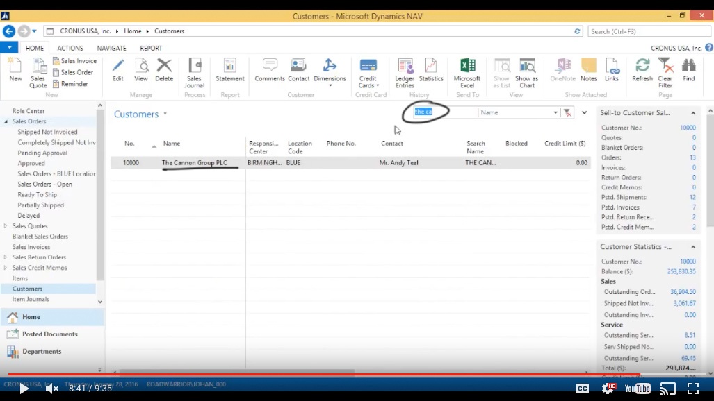Create a Sales Invoice from ribbon

tap(74, 61)
